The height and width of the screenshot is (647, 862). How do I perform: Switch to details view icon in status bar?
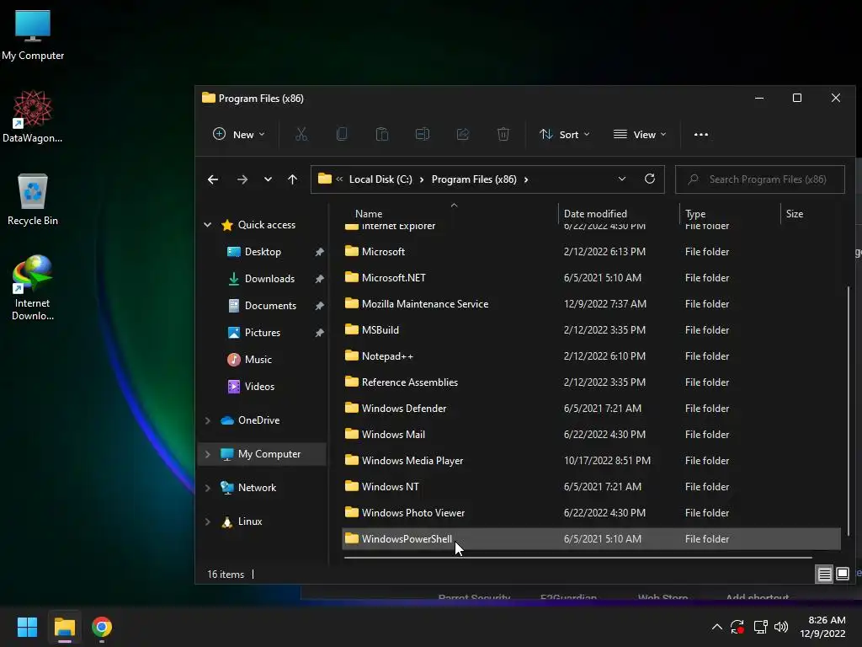(825, 575)
